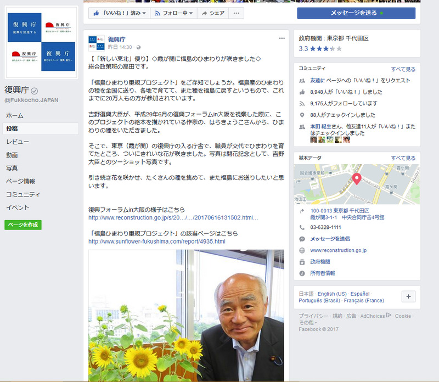Click the 友達に invite link
This screenshot has width=439, height=382.
[x=318, y=80]
